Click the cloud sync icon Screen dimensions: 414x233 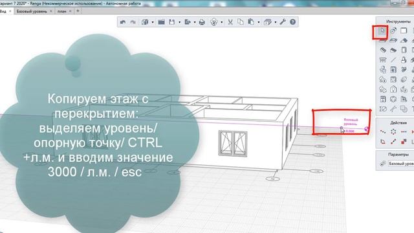[214, 22]
